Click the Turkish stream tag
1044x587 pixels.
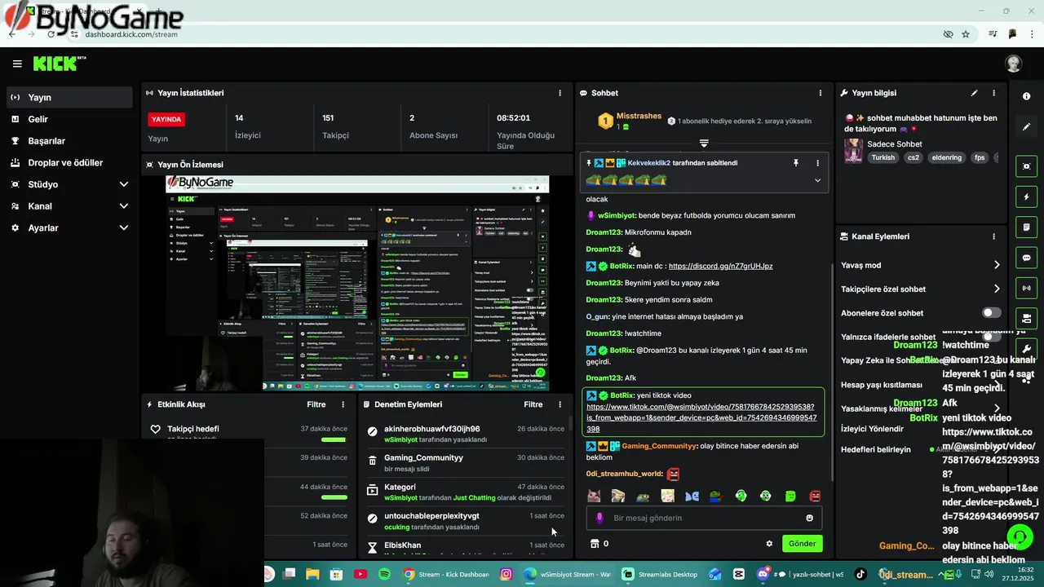pyautogui.click(x=883, y=157)
